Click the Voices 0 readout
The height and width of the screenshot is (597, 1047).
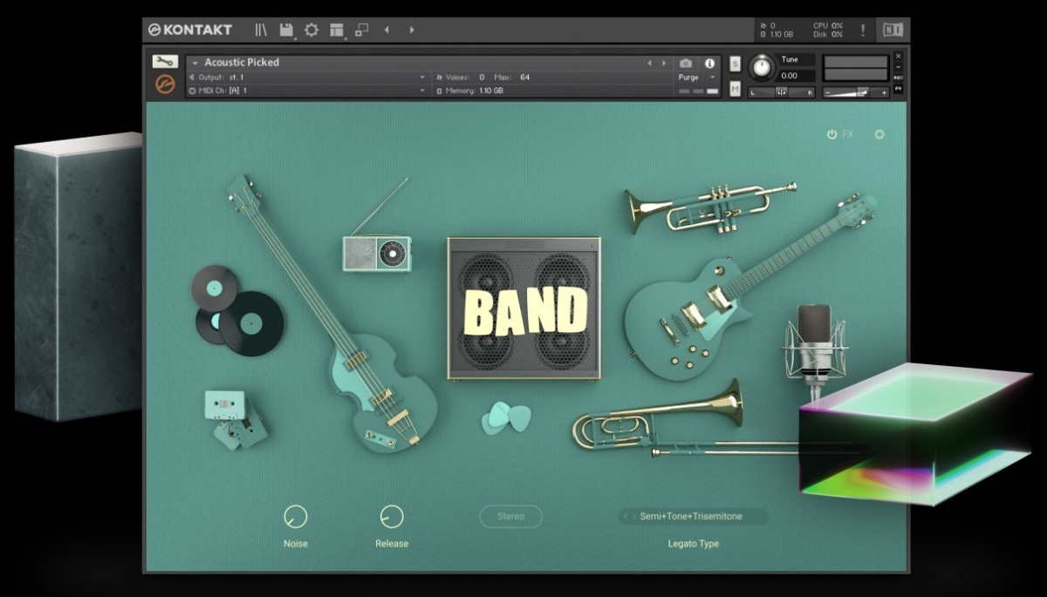coord(460,77)
